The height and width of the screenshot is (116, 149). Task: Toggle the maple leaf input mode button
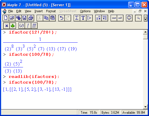click(13, 26)
